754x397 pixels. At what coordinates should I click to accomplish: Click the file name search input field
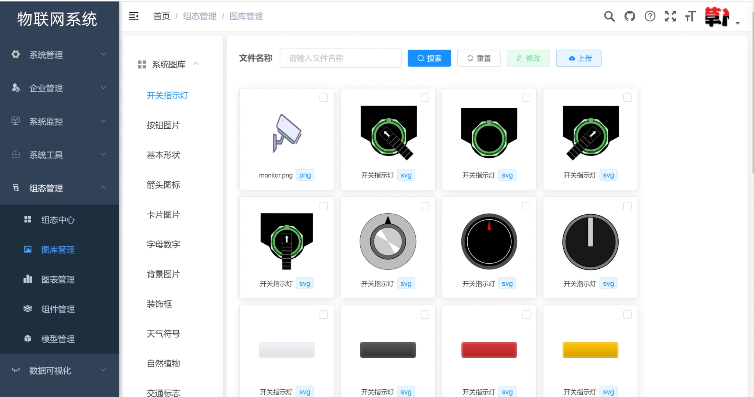[x=340, y=58]
